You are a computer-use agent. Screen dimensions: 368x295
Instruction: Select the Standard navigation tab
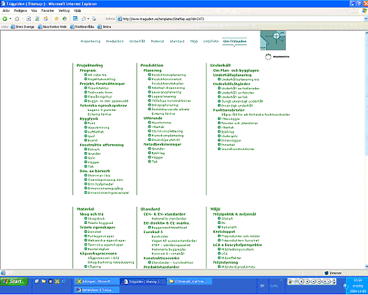[x=177, y=41]
